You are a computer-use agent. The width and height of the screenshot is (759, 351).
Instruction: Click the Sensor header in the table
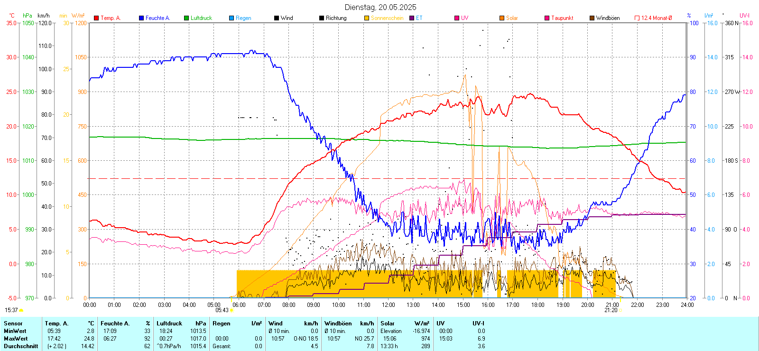13,323
